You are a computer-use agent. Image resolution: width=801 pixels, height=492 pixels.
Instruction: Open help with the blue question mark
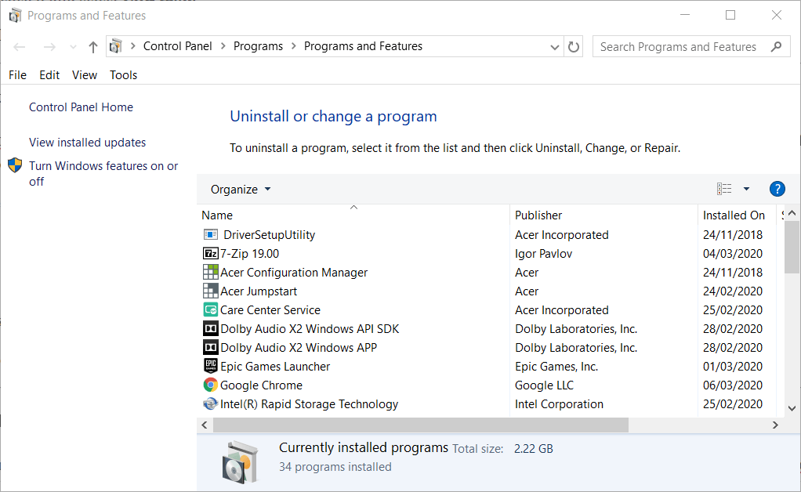click(x=777, y=189)
